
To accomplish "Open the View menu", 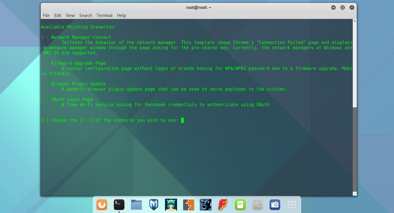I will (x=70, y=16).
